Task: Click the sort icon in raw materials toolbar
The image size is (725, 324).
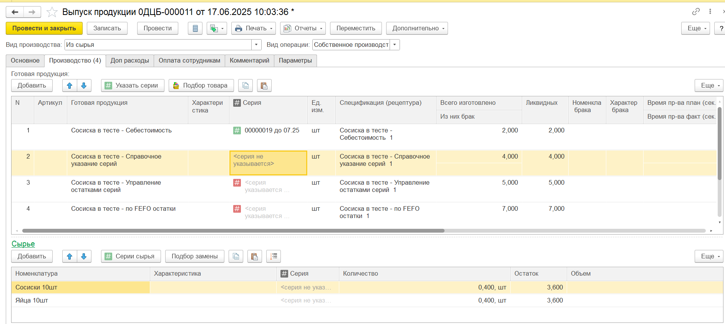Action: [274, 256]
